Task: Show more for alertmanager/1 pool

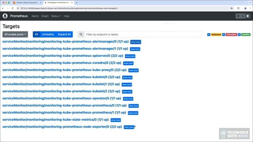Action: pos(135,49)
